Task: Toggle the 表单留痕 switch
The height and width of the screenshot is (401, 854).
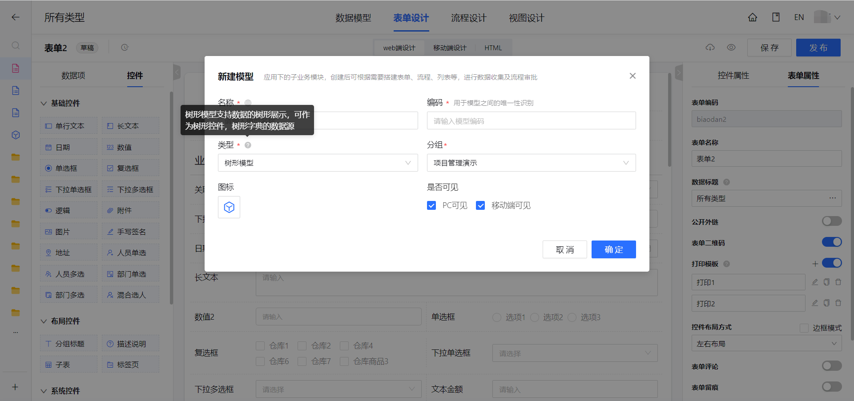Action: point(832,386)
